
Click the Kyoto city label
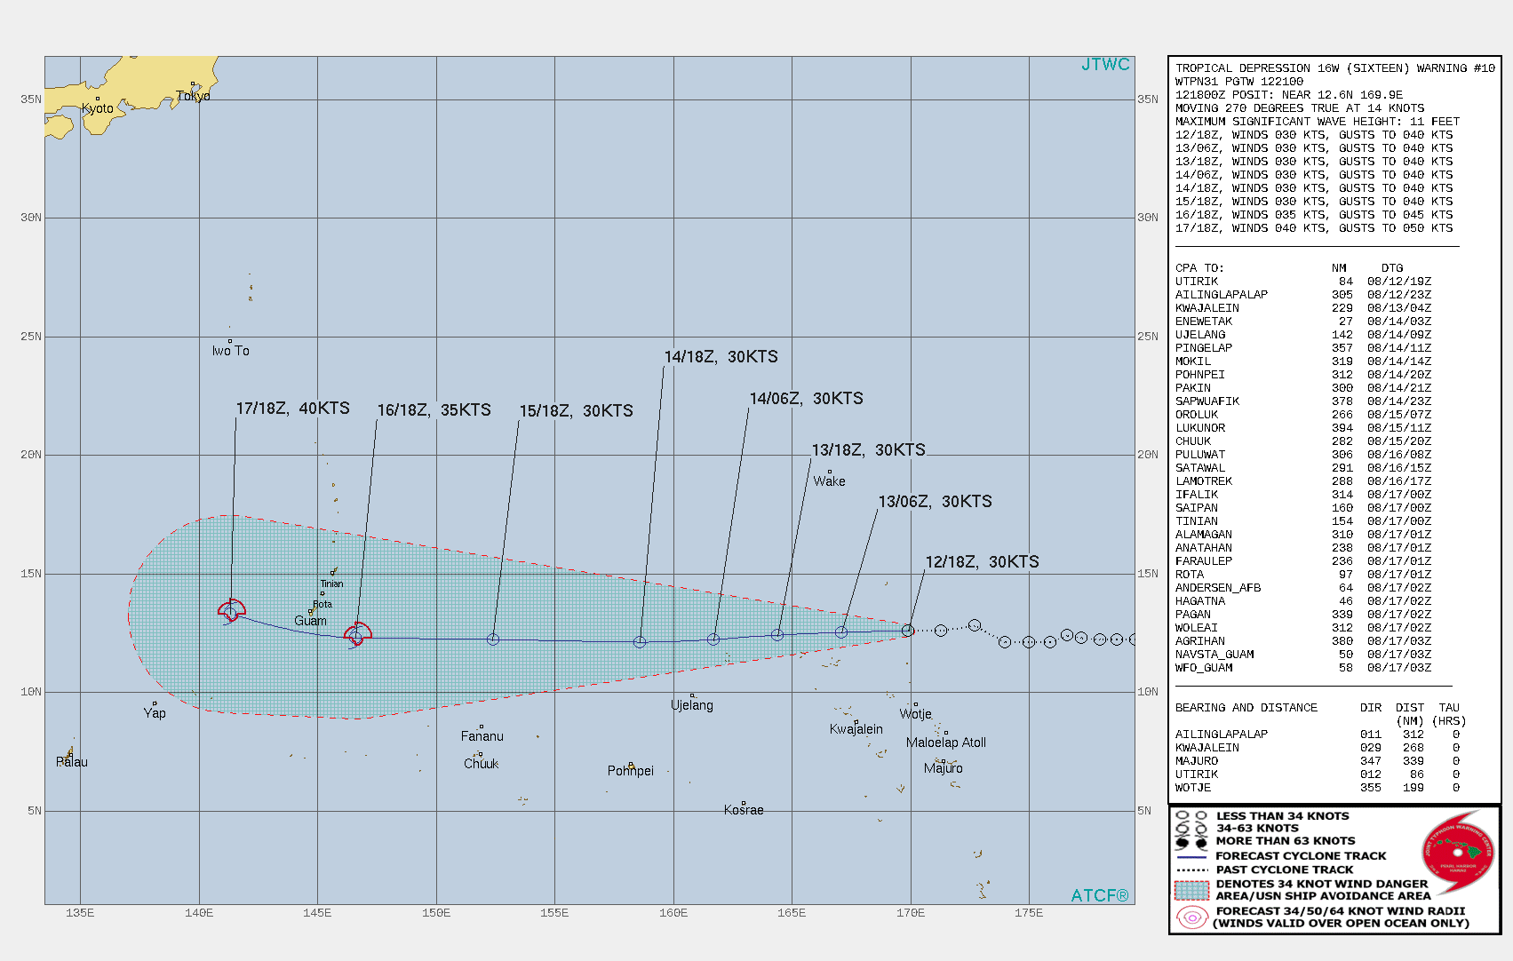(98, 108)
